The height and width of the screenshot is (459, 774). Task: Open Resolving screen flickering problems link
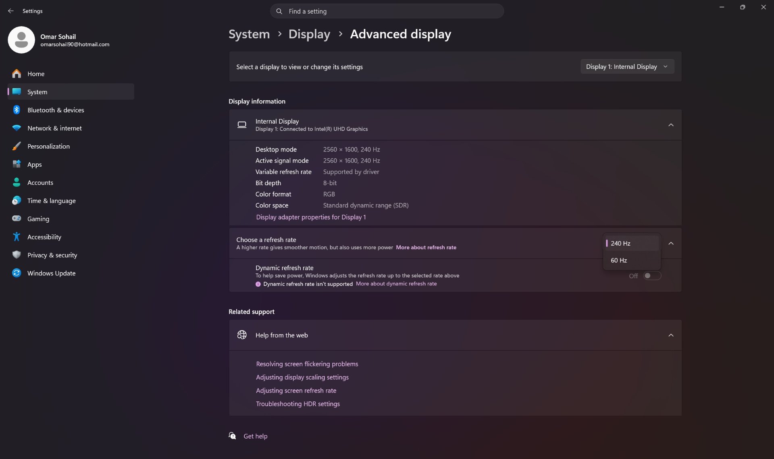click(x=307, y=364)
